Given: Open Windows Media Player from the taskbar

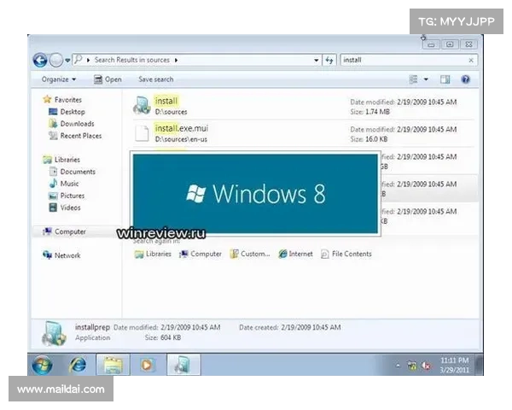Looking at the screenshot, I should click(x=148, y=364).
